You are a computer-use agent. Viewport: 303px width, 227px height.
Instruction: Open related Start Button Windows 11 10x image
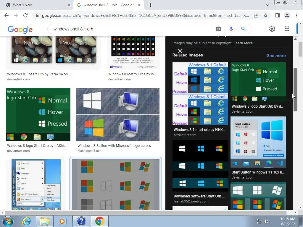click(258, 142)
